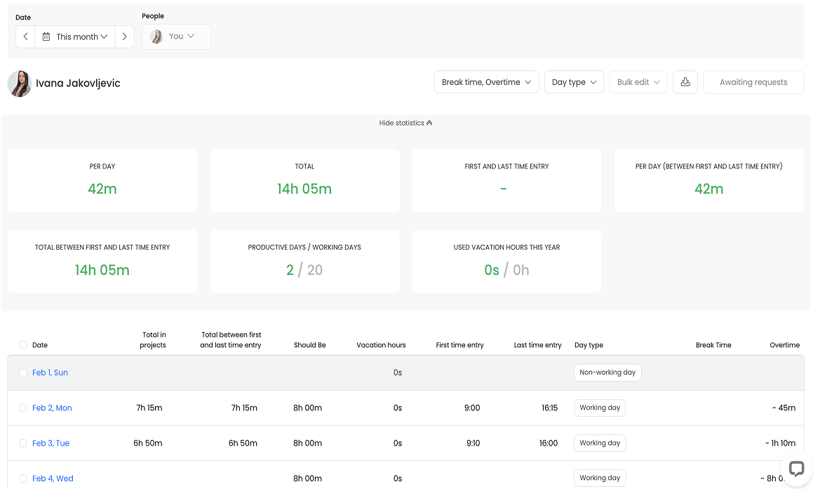Expand the Break time, Overtime columns dropdown
This screenshot has height=489, width=813.
point(486,82)
